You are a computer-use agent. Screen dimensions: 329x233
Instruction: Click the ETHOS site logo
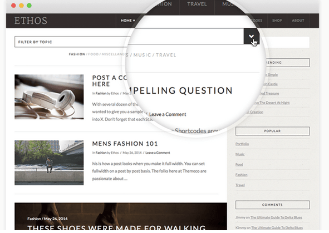point(31,21)
